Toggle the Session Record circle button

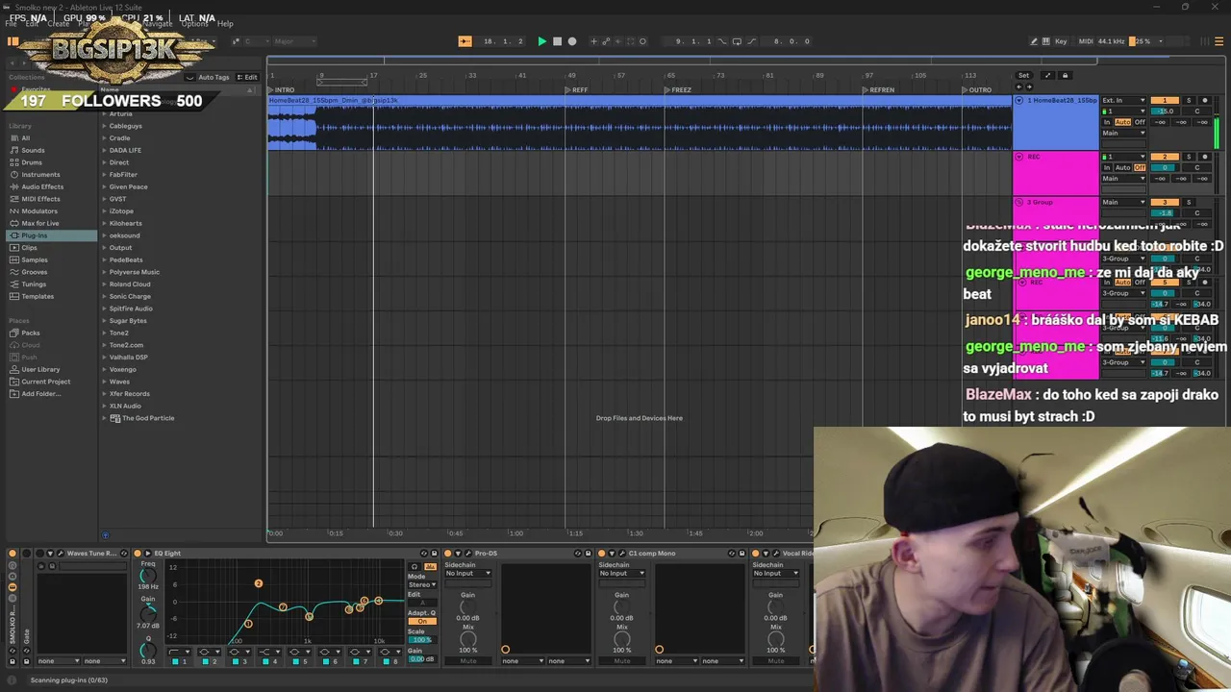click(x=642, y=41)
